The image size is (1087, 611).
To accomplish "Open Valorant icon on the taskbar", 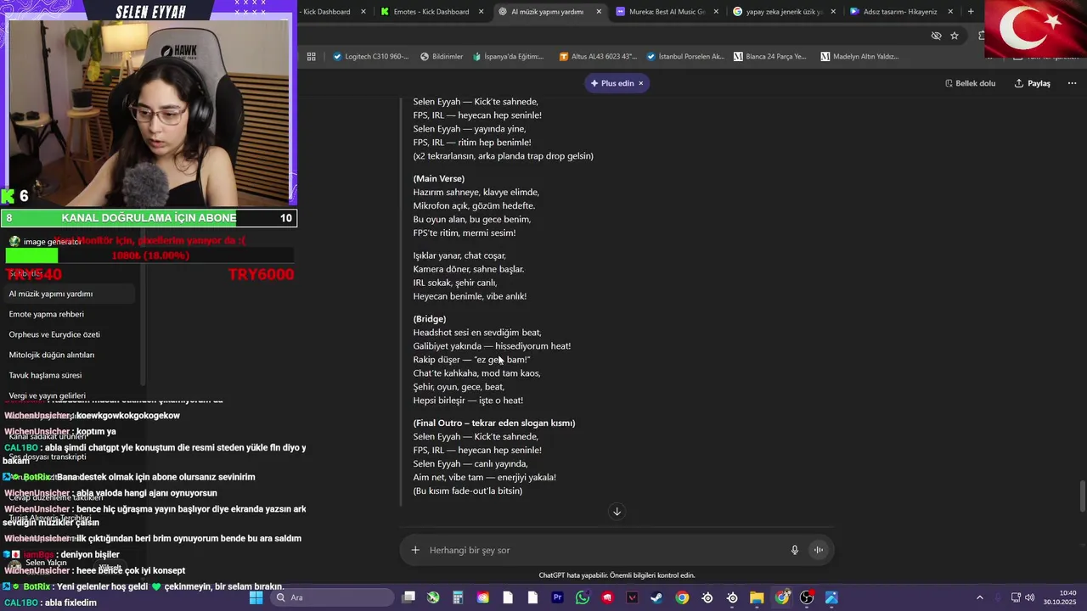I will point(632,597).
